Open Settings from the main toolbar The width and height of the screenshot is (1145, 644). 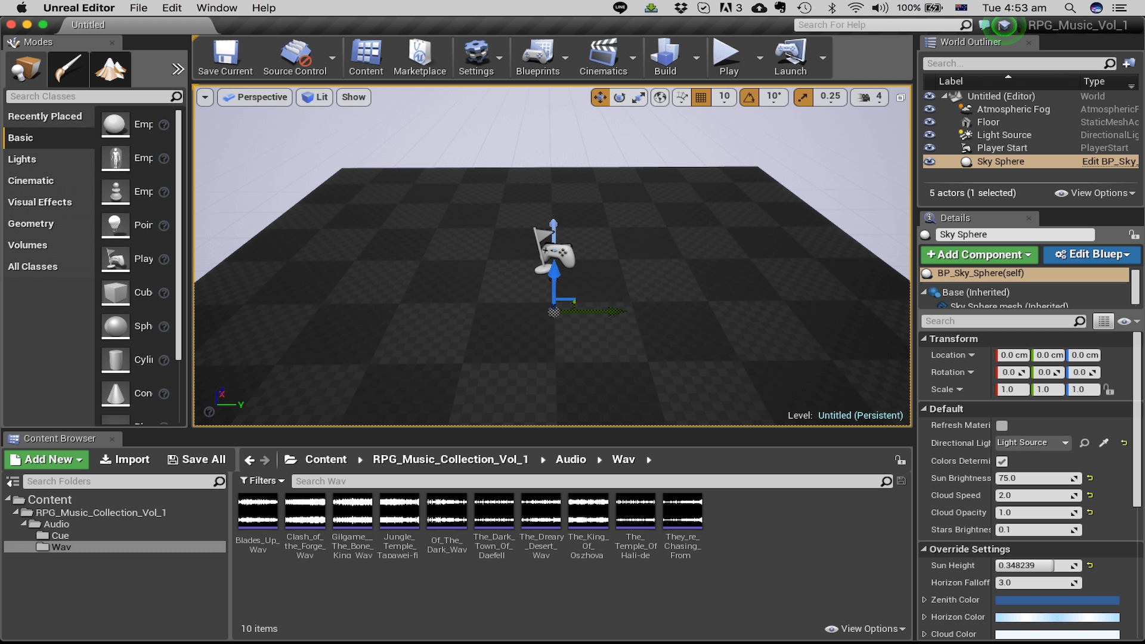click(x=476, y=58)
